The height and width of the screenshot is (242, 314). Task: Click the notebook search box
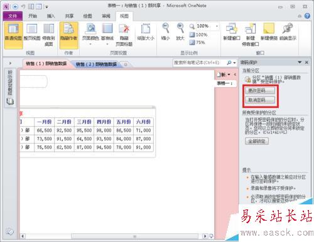tap(200, 63)
